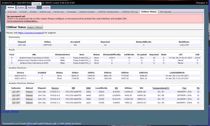Screen dimensions: 210x126
Task: Restart CGMiner with the button
Action: 35,27
